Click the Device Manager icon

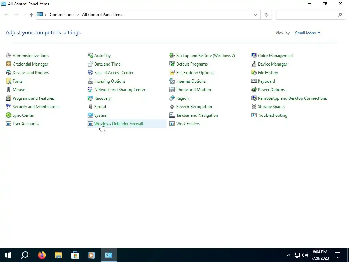[254, 64]
